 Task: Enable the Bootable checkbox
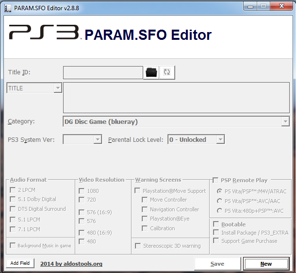tap(216, 224)
